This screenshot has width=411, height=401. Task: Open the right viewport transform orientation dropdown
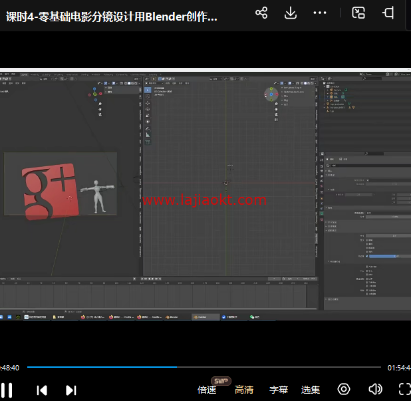click(x=215, y=78)
